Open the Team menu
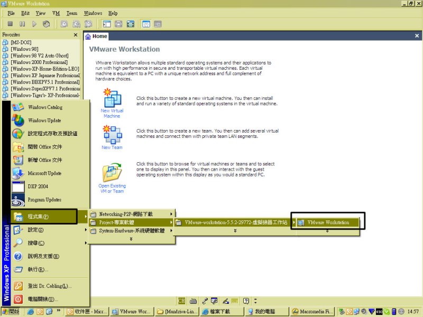This screenshot has height=317, width=423. pyautogui.click(x=72, y=13)
